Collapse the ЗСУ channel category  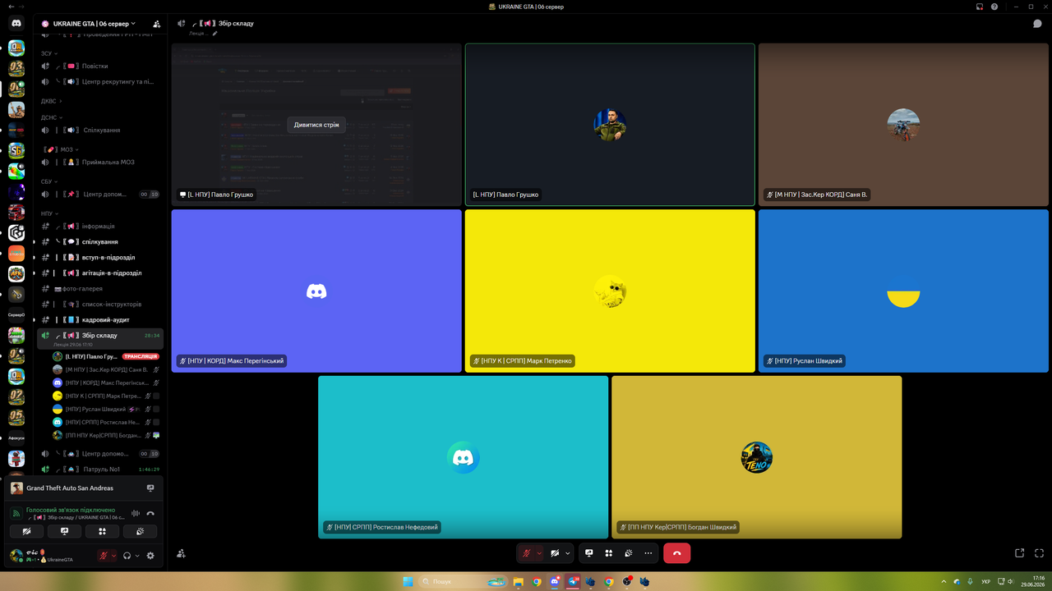[48, 53]
